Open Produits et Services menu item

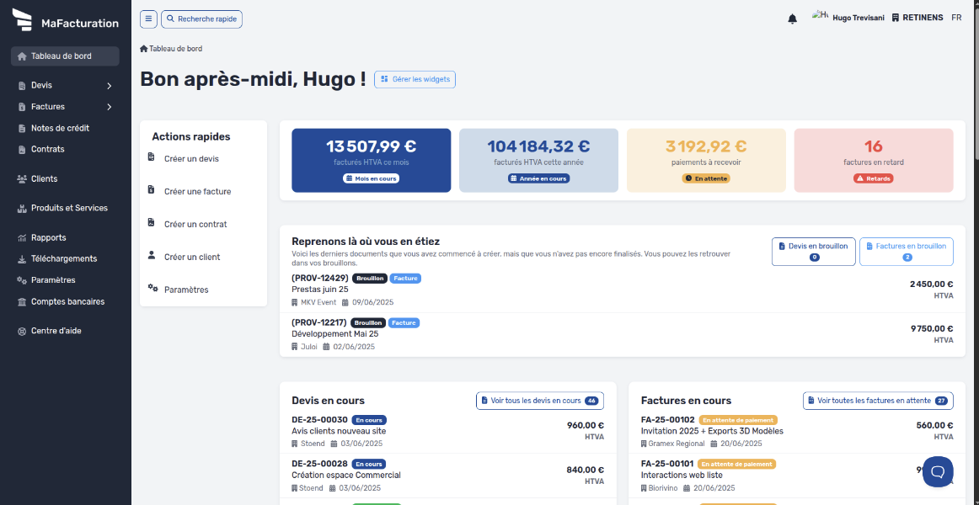point(69,208)
